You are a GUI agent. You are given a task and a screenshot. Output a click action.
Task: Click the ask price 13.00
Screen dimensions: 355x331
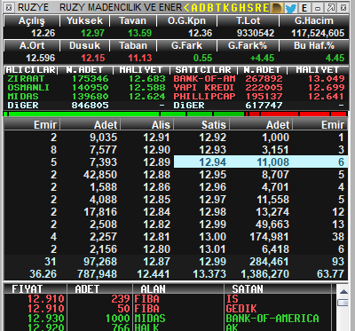(x=212, y=237)
